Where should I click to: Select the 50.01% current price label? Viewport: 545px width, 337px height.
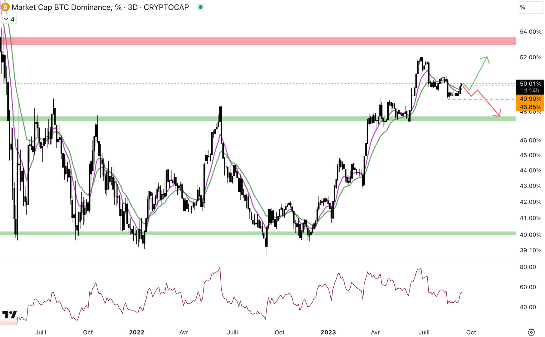(x=531, y=84)
